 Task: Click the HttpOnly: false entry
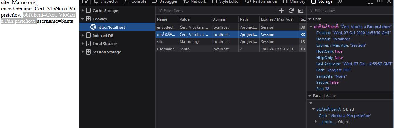[330, 58]
